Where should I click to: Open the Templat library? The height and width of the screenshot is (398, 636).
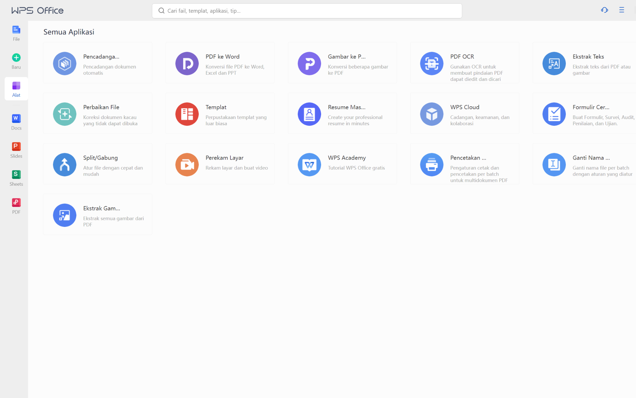coord(220,113)
